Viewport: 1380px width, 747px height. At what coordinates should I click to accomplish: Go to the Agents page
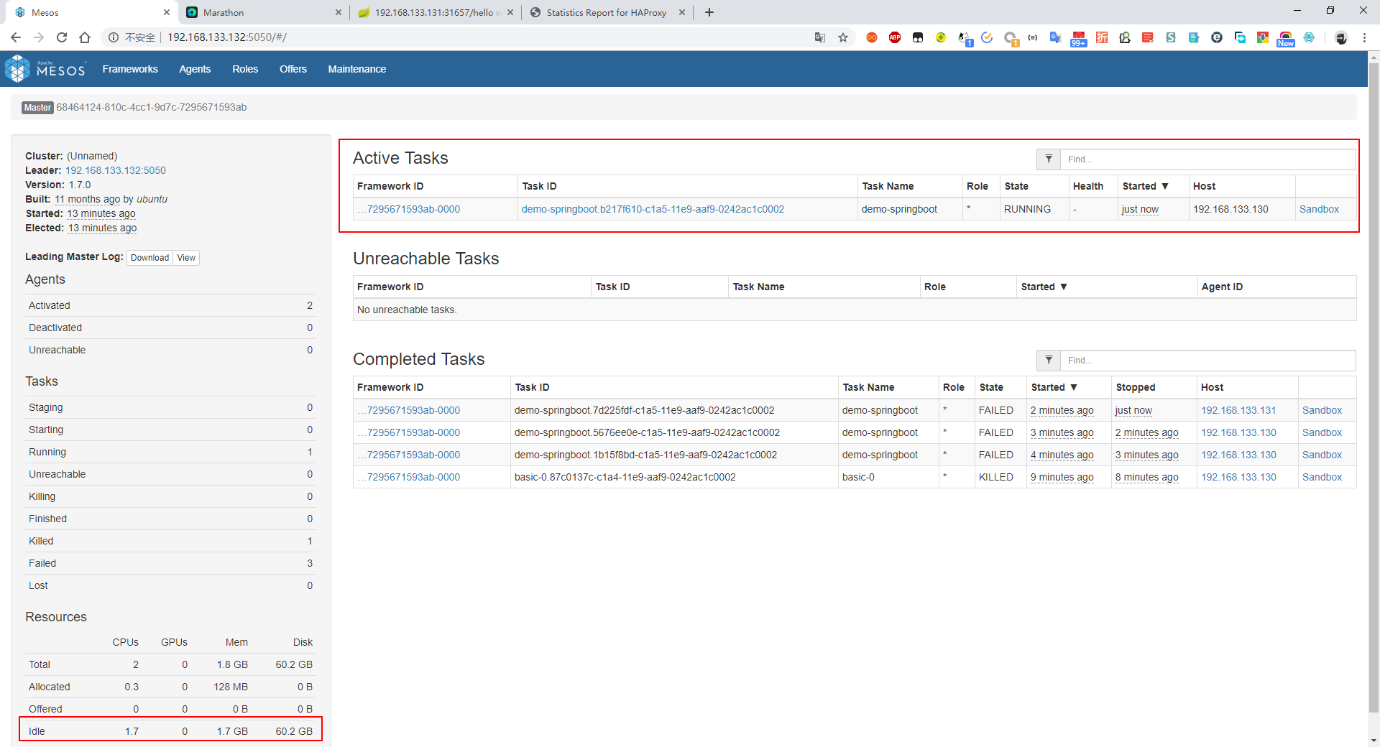[195, 69]
